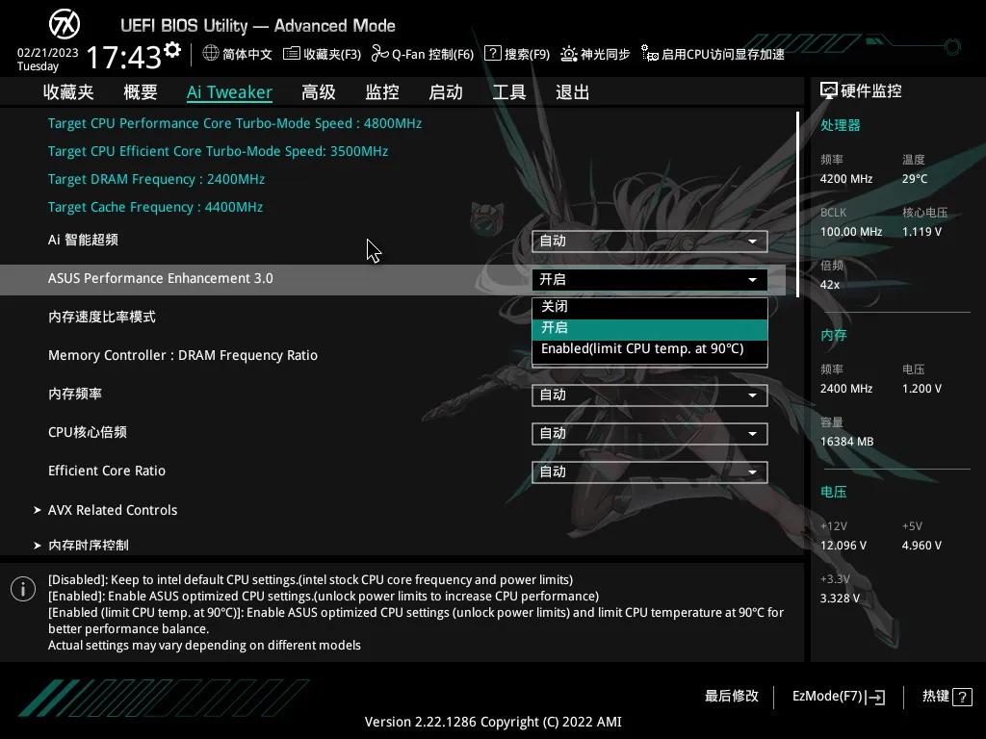Select 开启 to enable Performance Enhancement
This screenshot has height=739, width=986.
coord(650,327)
